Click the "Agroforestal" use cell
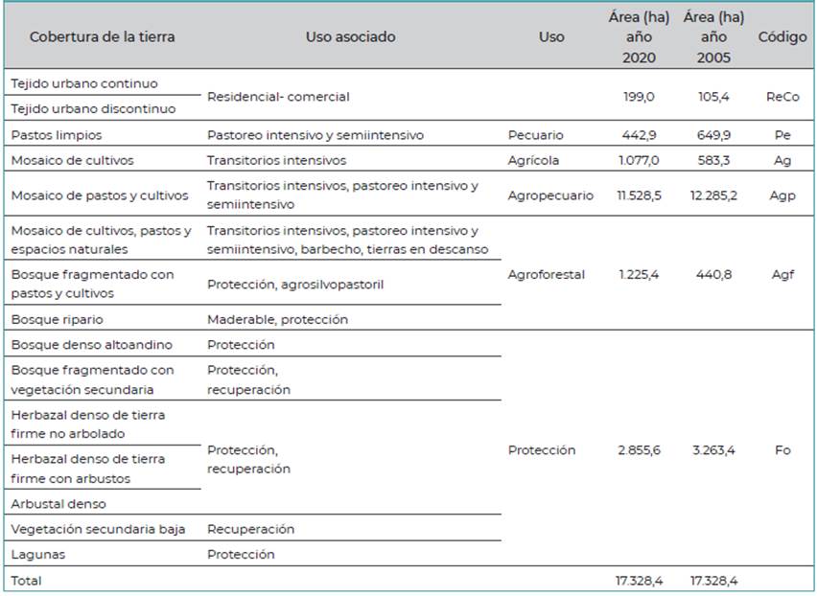Screen dimensions: 817x596 coord(546,275)
